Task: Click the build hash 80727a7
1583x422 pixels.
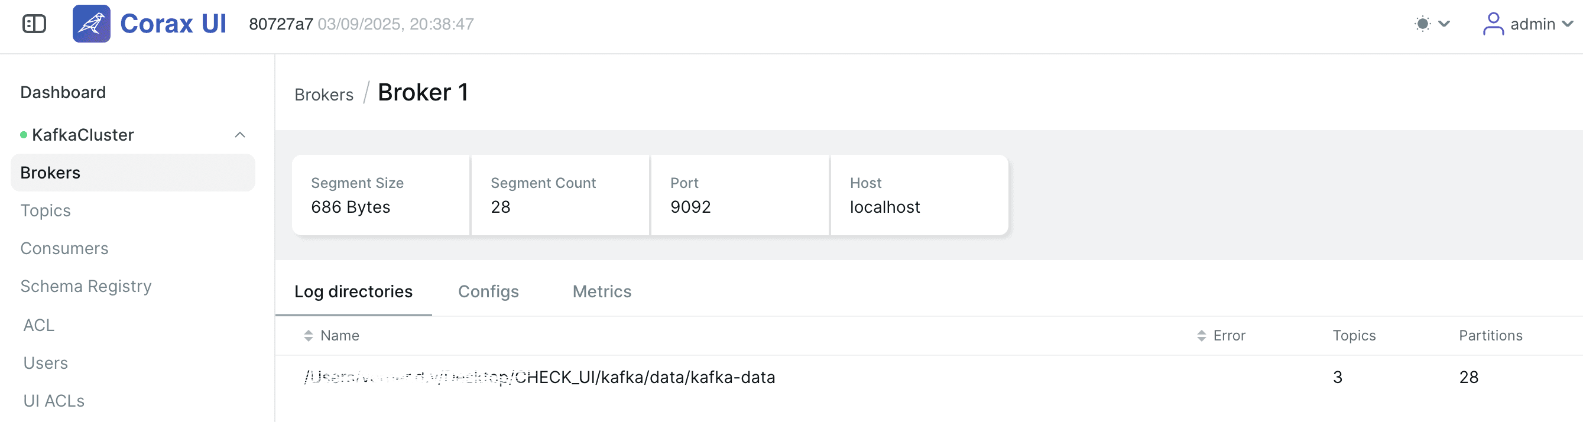Action: [x=281, y=24]
